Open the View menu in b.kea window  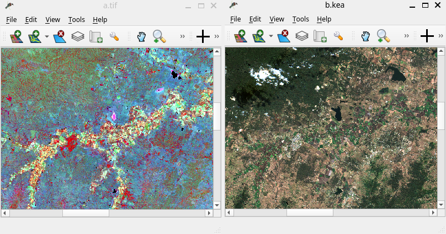click(x=277, y=19)
